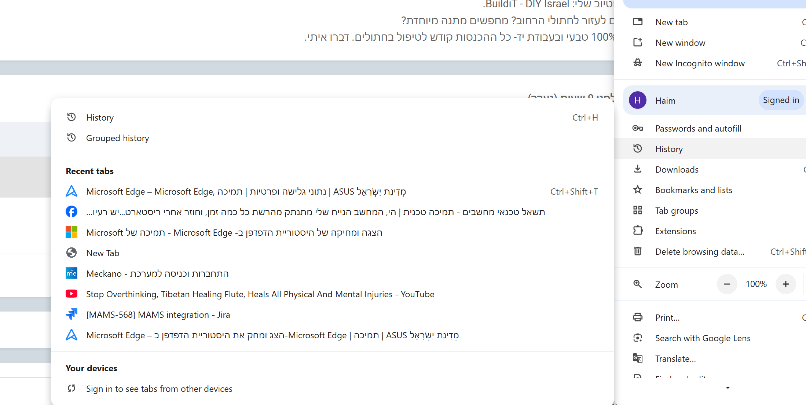Click sync icon beside sign-in message
806x405 pixels.
pyautogui.click(x=72, y=389)
